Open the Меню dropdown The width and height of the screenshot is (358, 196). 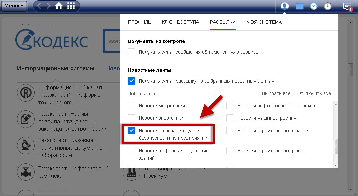(14, 6)
